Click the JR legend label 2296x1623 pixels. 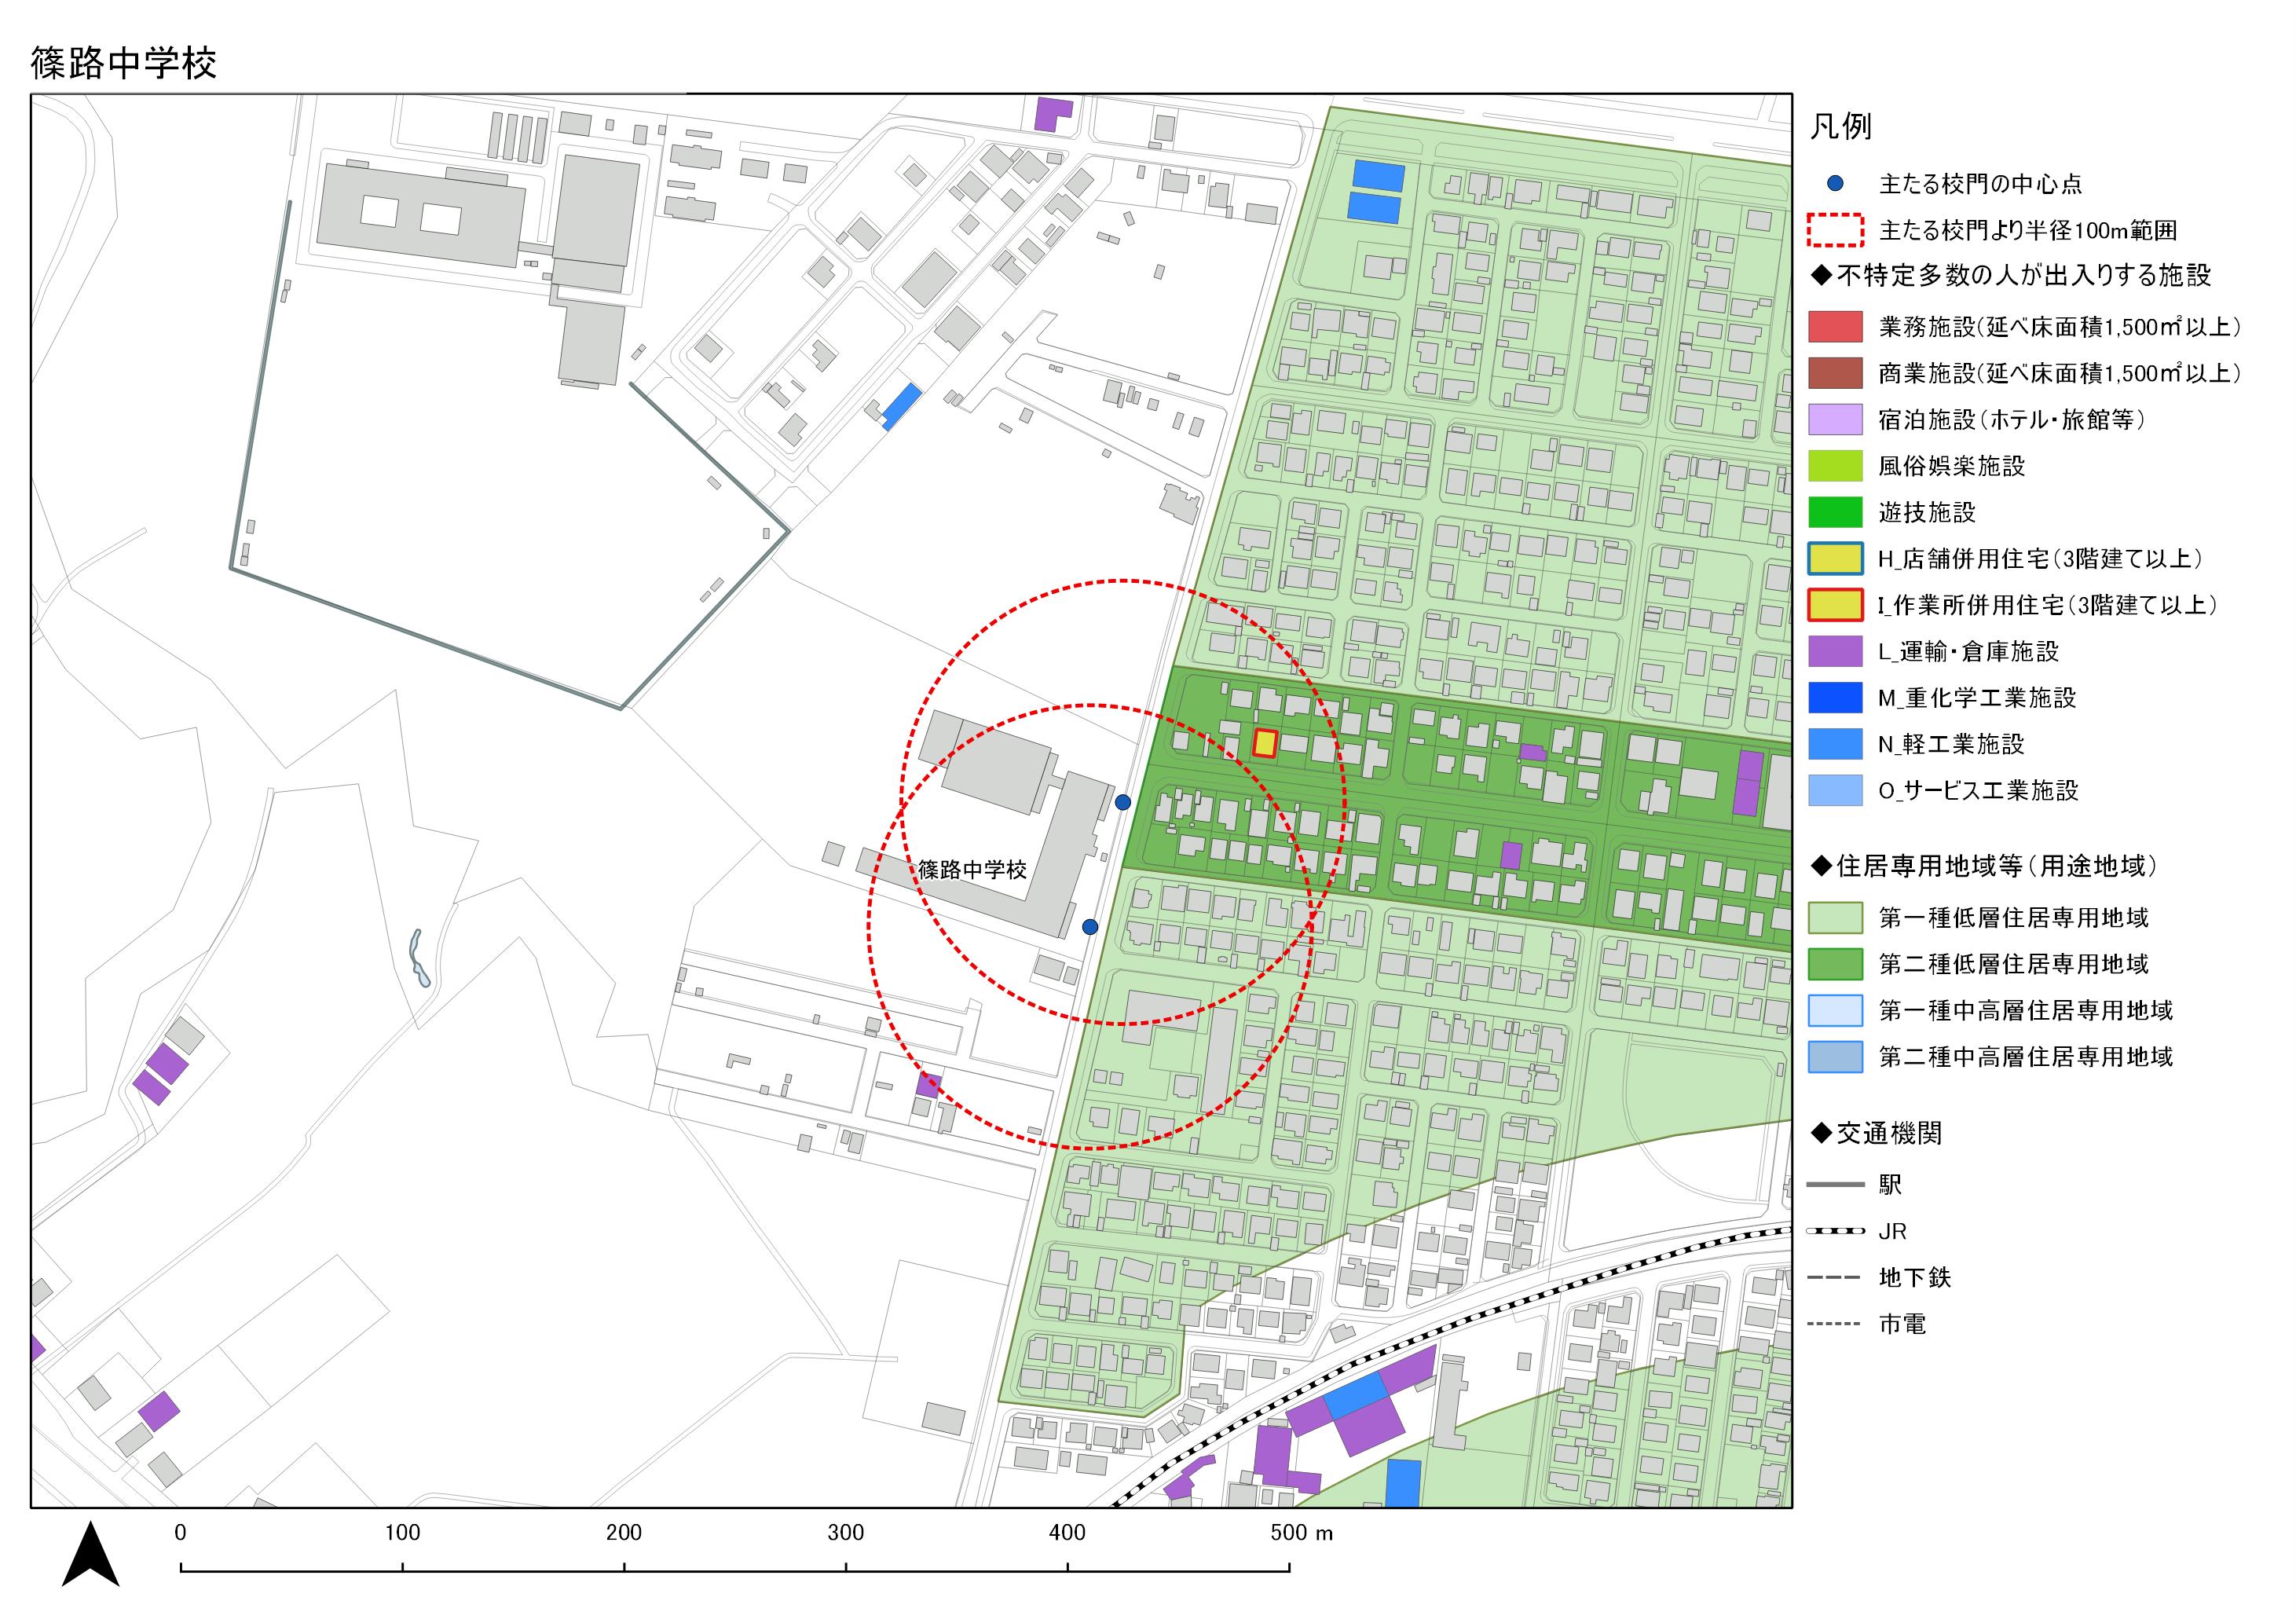[1892, 1232]
